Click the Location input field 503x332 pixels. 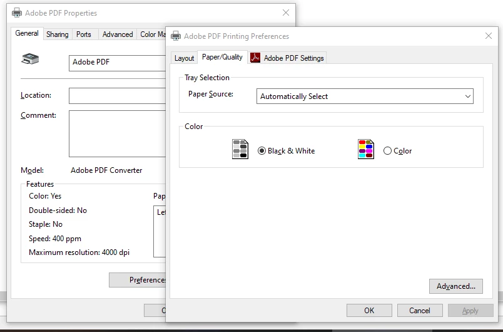(117, 96)
